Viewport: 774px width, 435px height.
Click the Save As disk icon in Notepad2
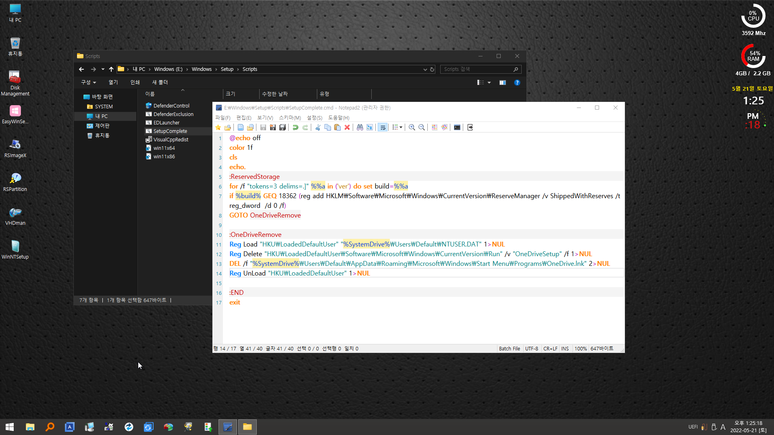273,127
